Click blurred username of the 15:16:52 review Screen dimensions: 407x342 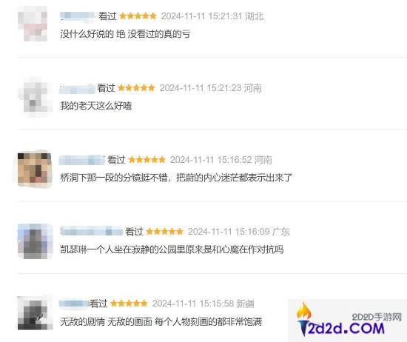click(82, 160)
